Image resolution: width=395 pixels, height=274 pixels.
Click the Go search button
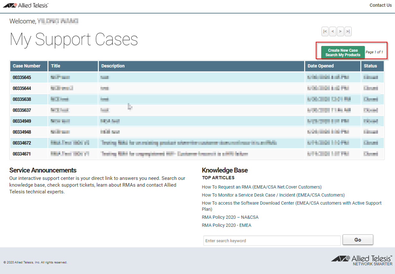coord(357,240)
